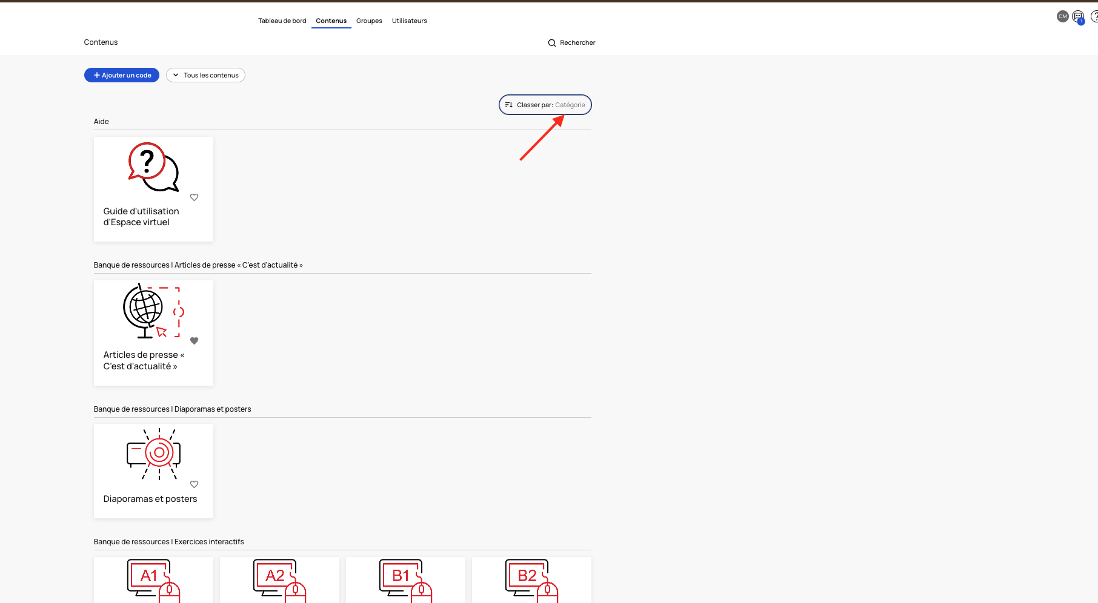The height and width of the screenshot is (603, 1098).
Task: Switch to the Groupes tab
Action: 369,21
